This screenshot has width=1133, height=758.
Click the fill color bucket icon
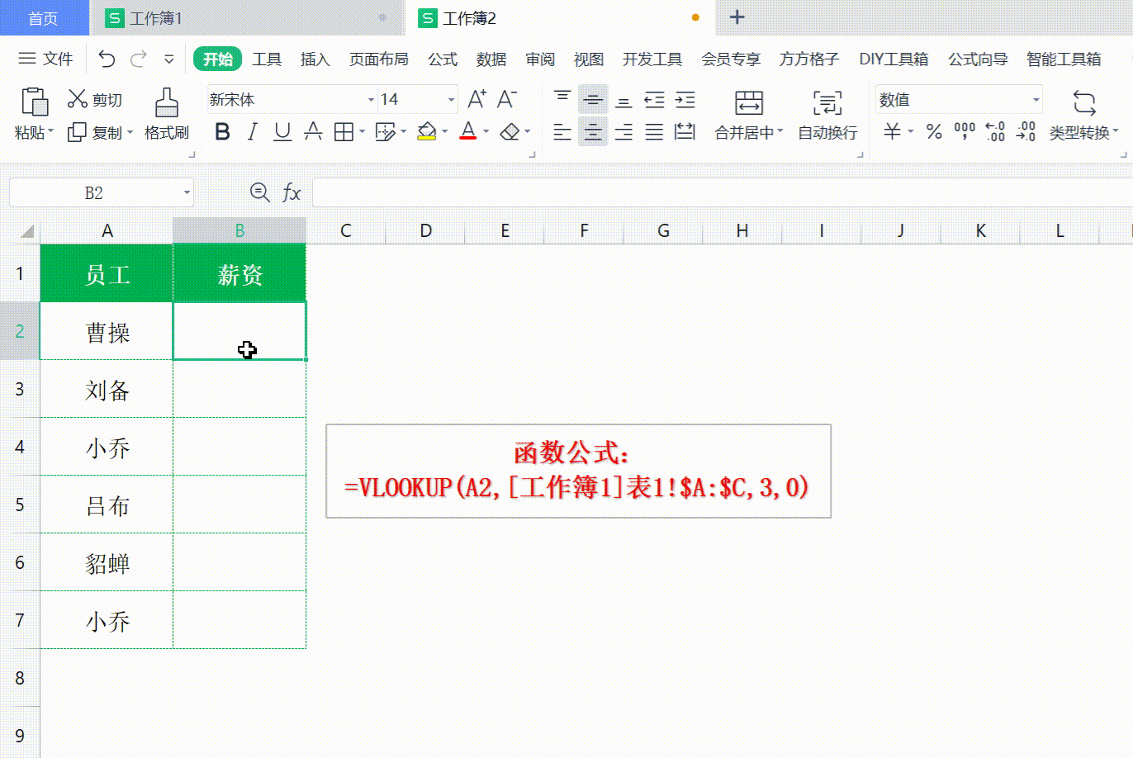[x=426, y=131]
